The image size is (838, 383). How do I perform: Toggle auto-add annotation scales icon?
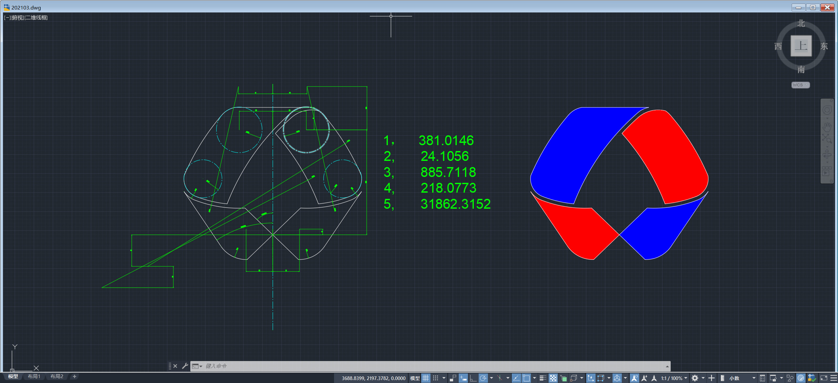(644, 378)
